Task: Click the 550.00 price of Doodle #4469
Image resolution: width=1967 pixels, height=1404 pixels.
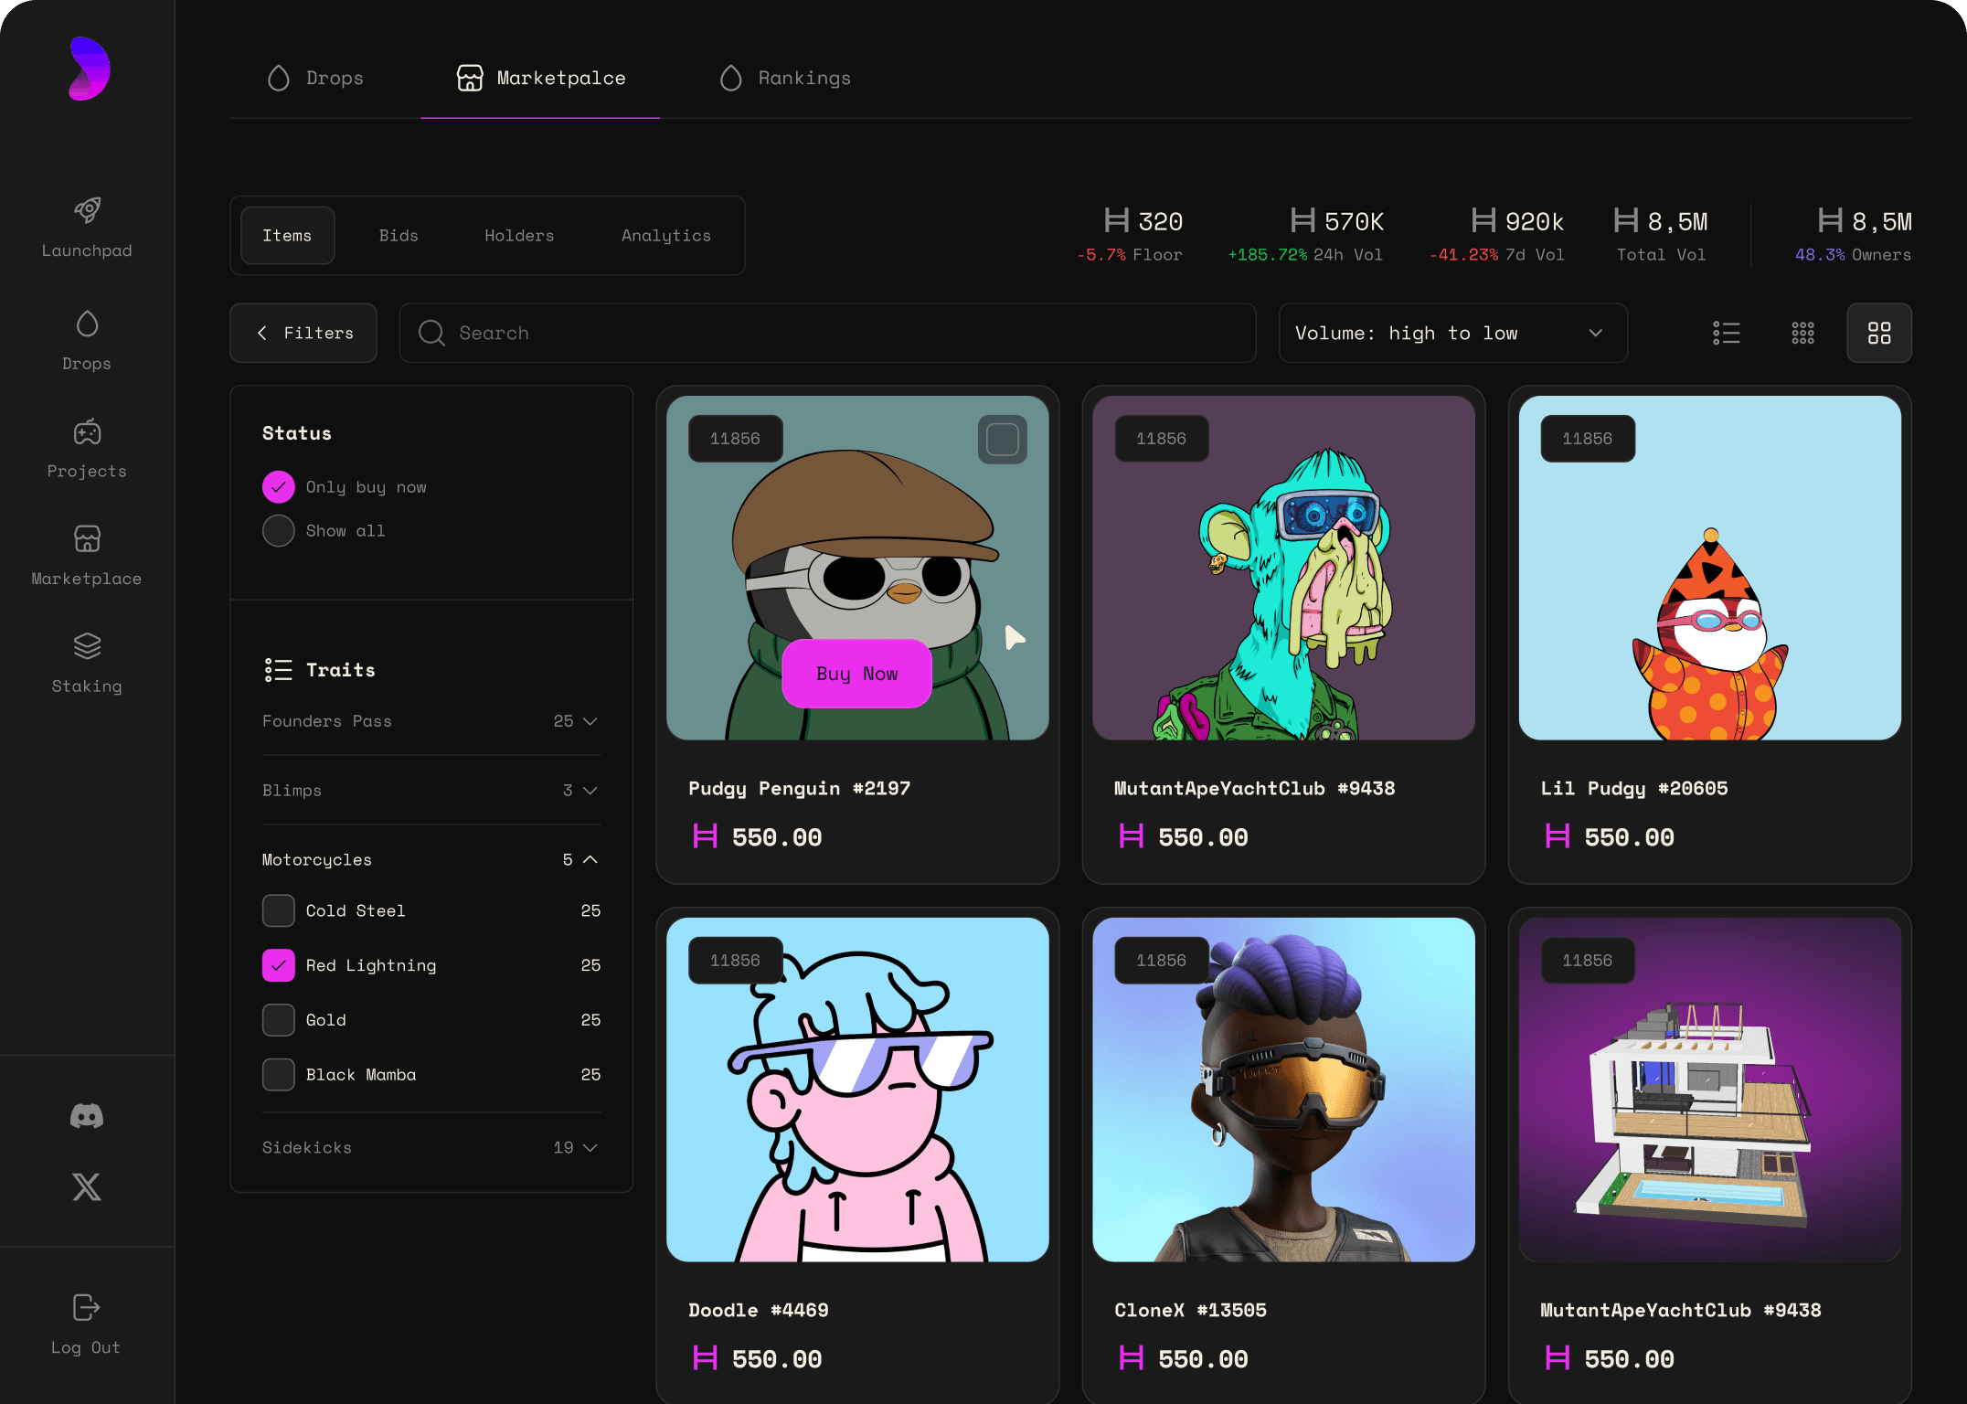Action: tap(758, 1359)
